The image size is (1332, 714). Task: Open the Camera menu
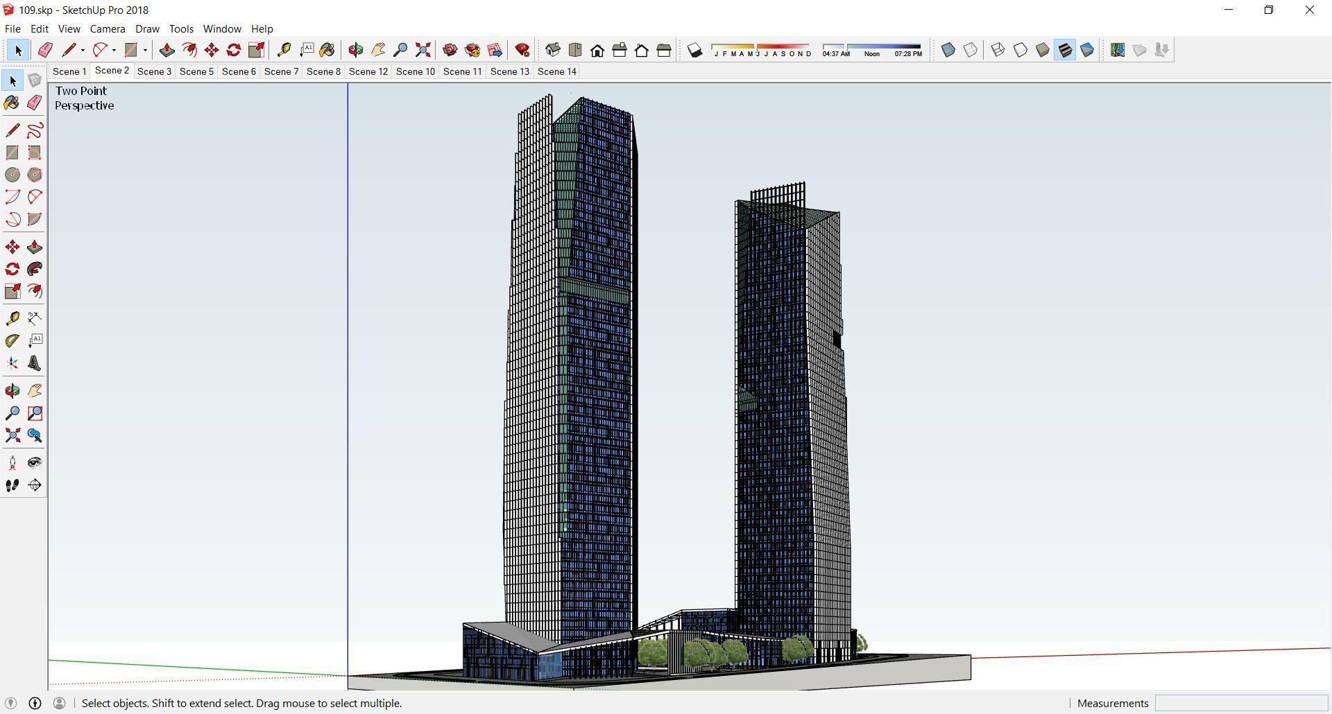[108, 29]
